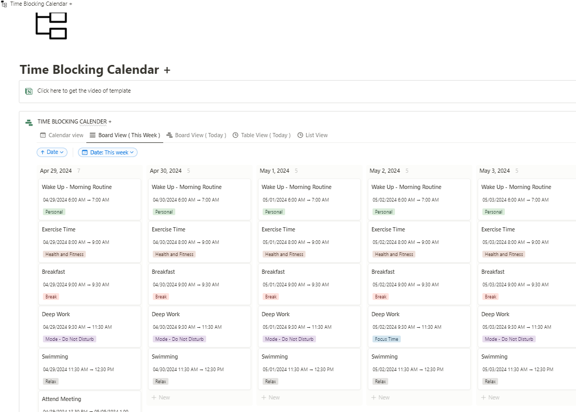
Task: Select the blue Focus Time tag
Action: pos(386,339)
